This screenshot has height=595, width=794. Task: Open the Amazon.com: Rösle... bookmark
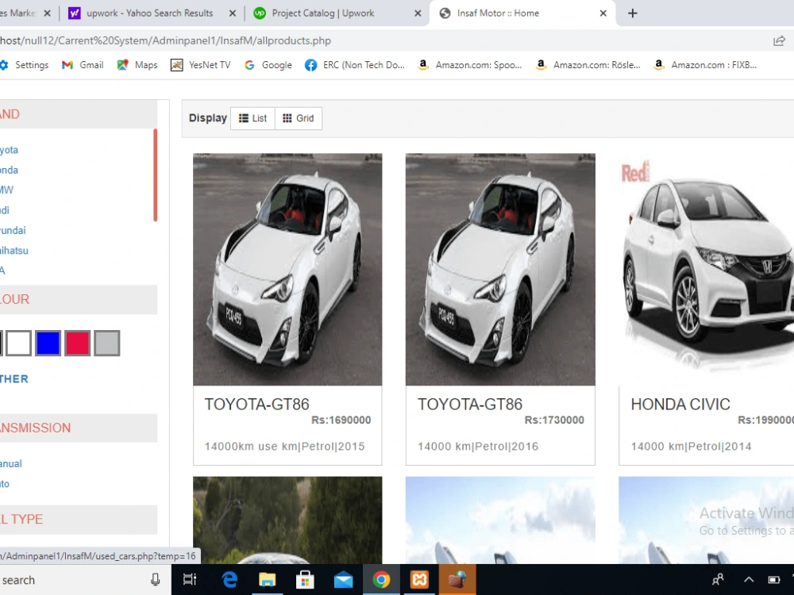pos(588,65)
